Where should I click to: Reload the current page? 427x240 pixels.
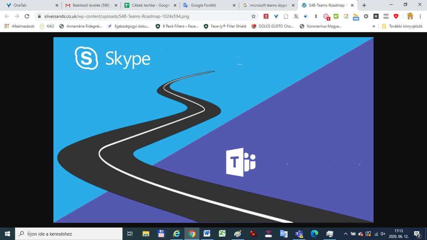coord(27,16)
